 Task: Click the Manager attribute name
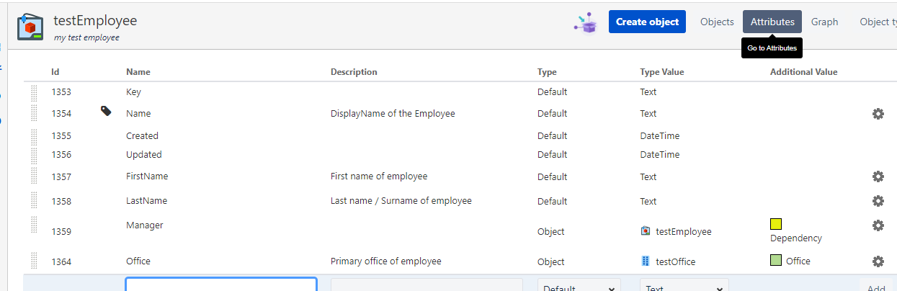[x=145, y=225]
